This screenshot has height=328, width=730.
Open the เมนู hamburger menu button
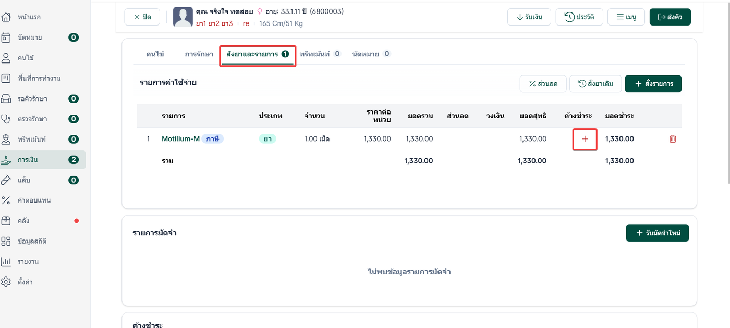pyautogui.click(x=626, y=17)
